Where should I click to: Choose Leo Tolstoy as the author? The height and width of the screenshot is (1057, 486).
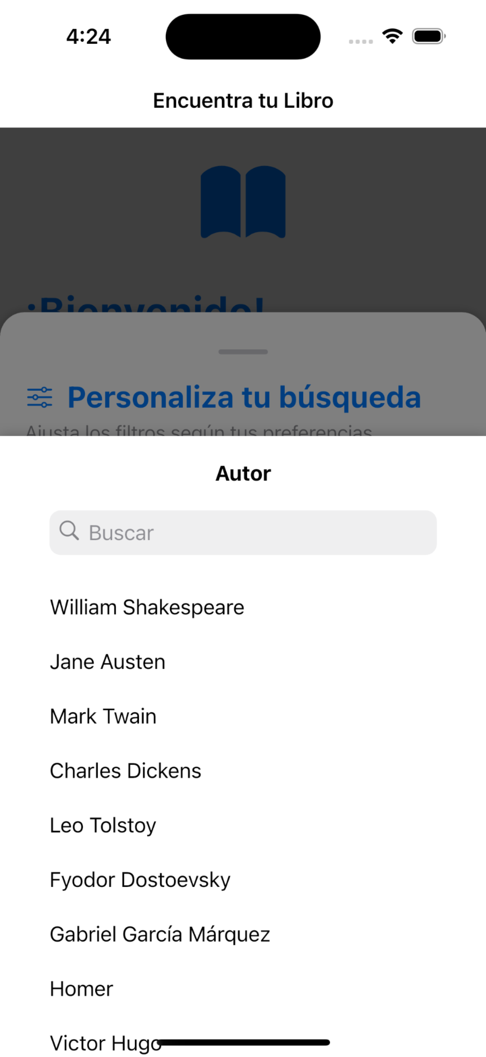pos(243,825)
